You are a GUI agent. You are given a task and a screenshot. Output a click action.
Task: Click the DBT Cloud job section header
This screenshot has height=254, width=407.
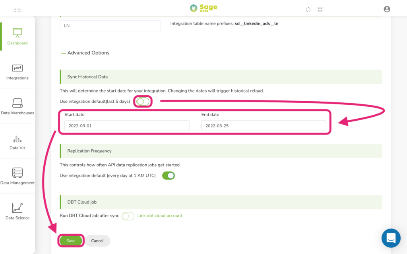tap(221, 202)
